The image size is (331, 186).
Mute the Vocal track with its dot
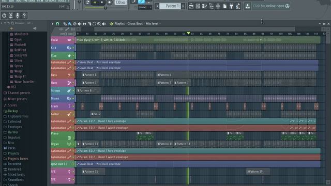[x=73, y=40]
